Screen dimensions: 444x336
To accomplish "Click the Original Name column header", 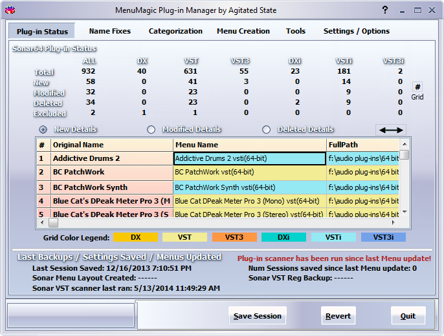I will coord(112,145).
